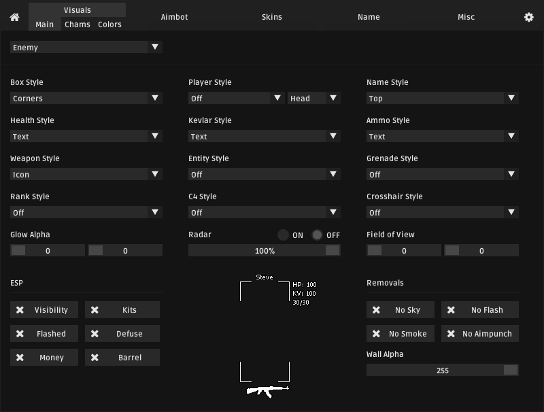Toggle Barrel ESP option
This screenshot has width=544, height=412.
click(x=122, y=357)
